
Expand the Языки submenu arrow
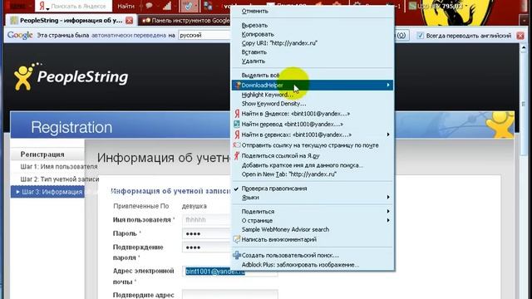pyautogui.click(x=388, y=198)
